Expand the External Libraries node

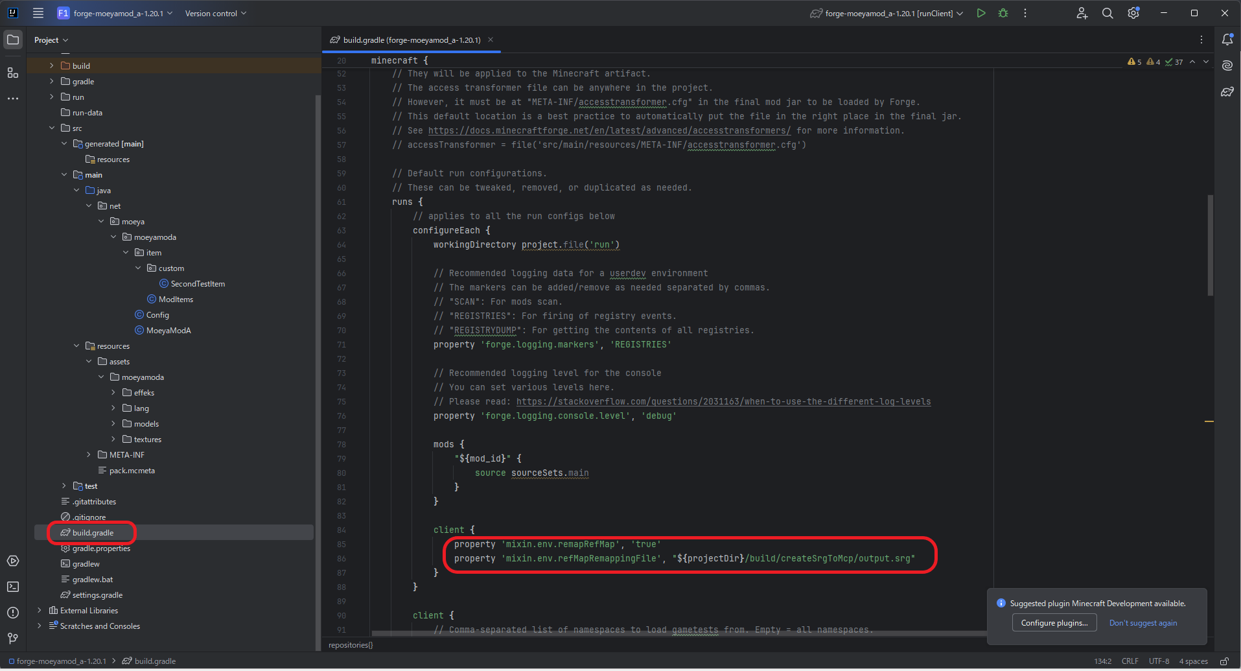click(40, 611)
